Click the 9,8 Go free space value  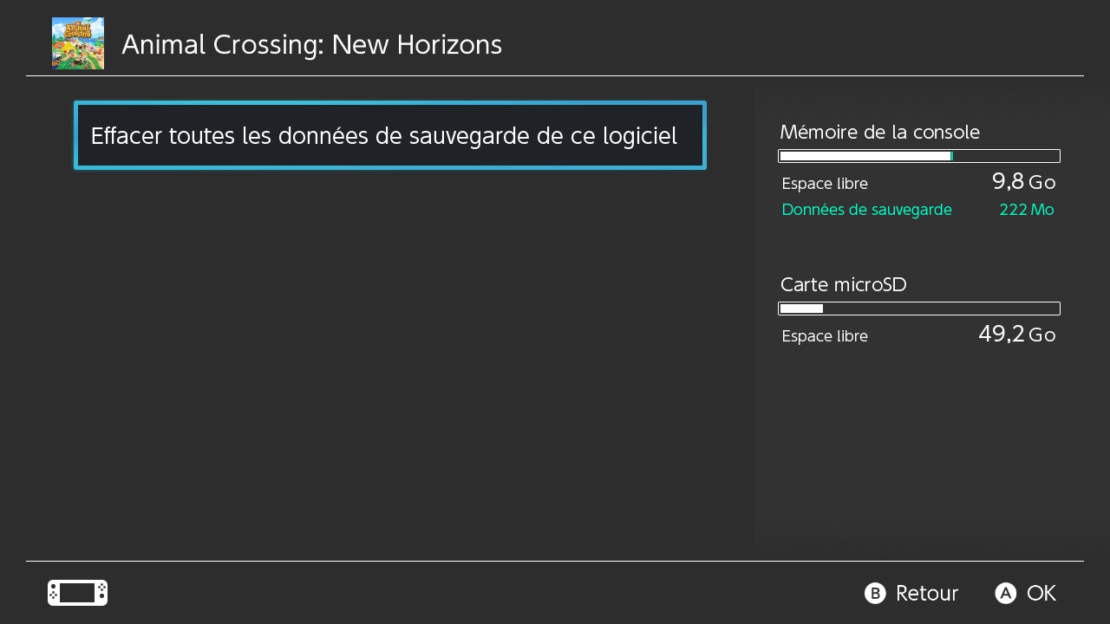(1023, 182)
